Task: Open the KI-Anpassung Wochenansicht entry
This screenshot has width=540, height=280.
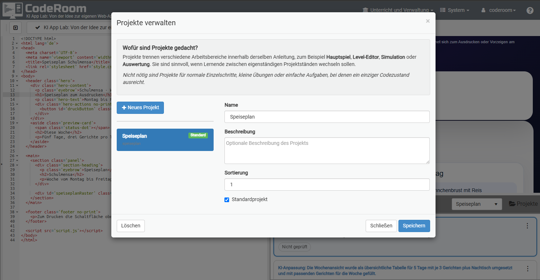Action: (395, 271)
